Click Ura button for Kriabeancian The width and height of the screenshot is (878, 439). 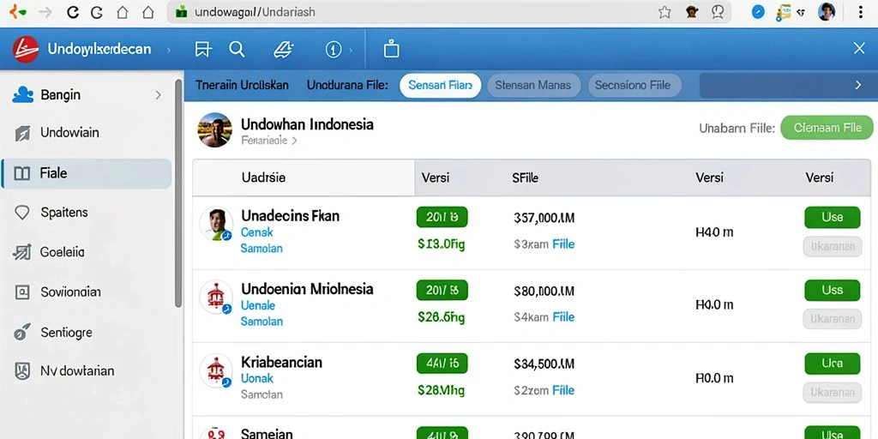coord(832,364)
